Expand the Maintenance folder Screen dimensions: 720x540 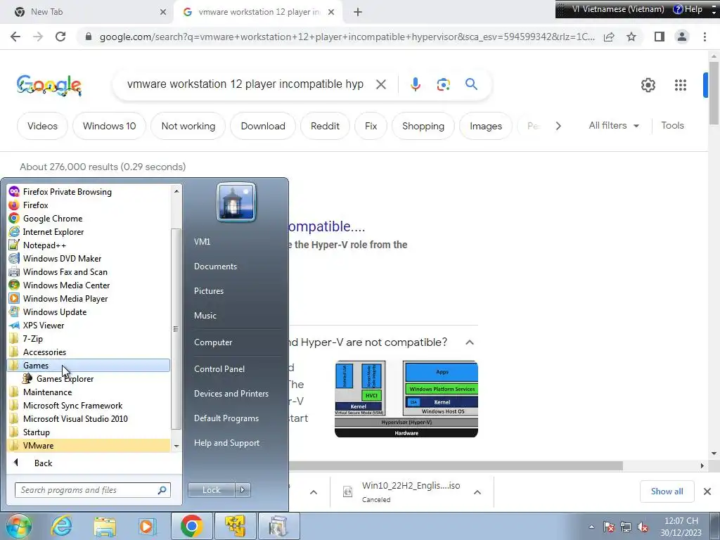tap(47, 392)
